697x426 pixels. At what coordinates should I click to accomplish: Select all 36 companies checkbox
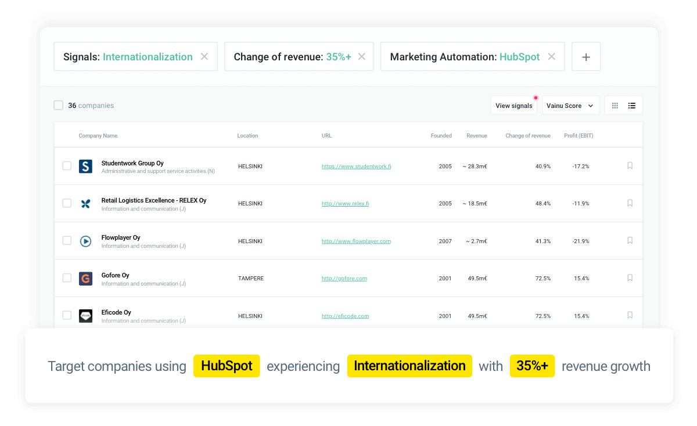click(x=58, y=106)
